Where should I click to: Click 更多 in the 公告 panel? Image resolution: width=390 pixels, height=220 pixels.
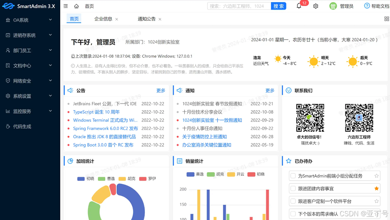pyautogui.click(x=161, y=90)
